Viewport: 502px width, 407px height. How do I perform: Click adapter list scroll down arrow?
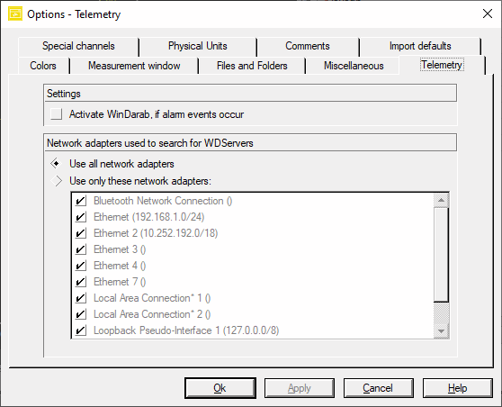(x=441, y=331)
